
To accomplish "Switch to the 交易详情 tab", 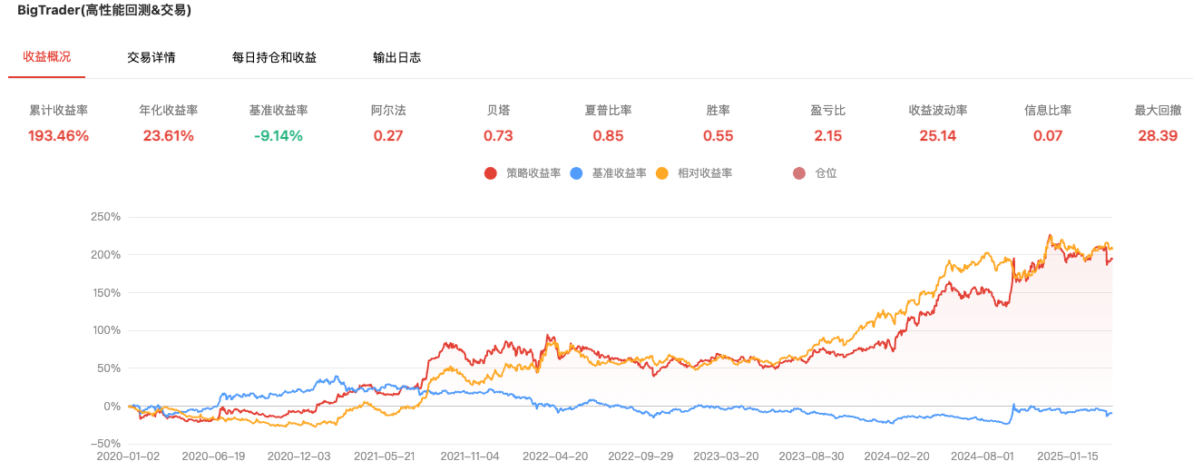I will pyautogui.click(x=152, y=57).
